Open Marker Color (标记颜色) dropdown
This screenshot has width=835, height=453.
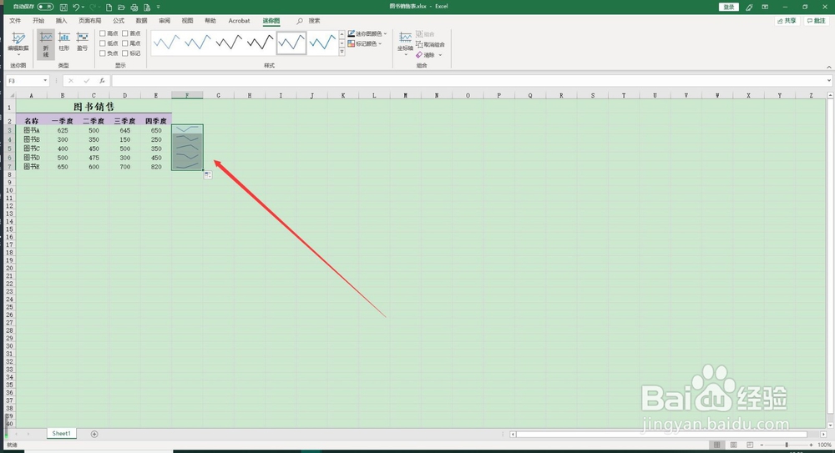365,43
